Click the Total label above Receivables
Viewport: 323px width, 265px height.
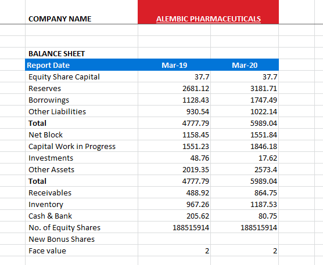[37, 181]
